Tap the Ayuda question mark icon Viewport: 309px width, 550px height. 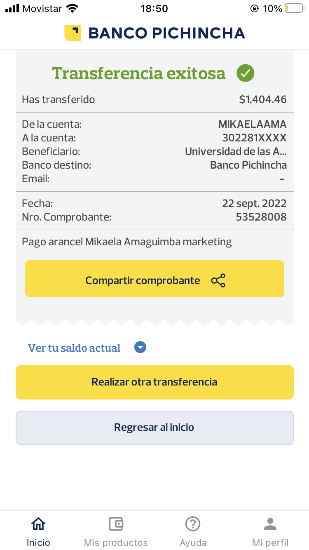[x=193, y=524]
